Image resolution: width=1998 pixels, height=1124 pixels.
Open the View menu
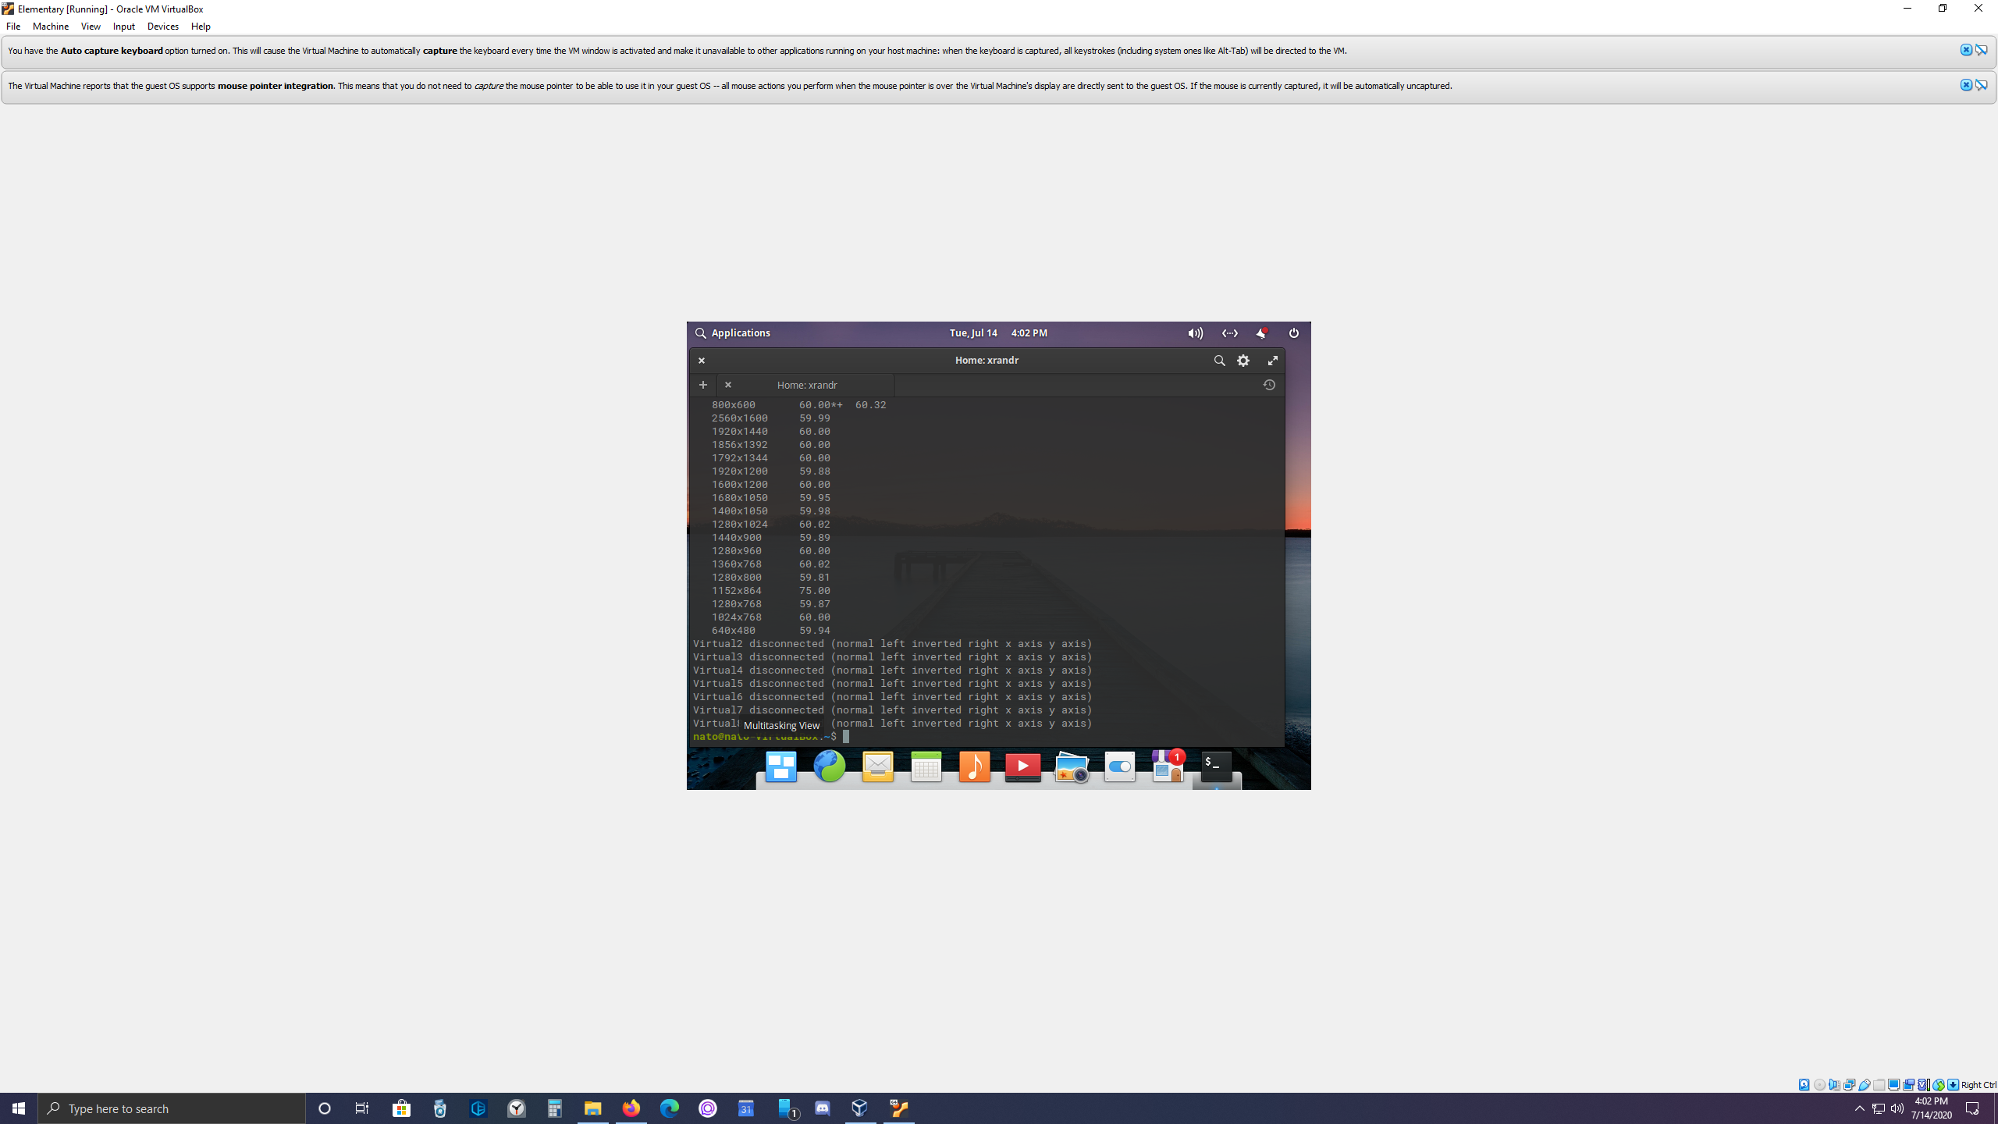91,27
